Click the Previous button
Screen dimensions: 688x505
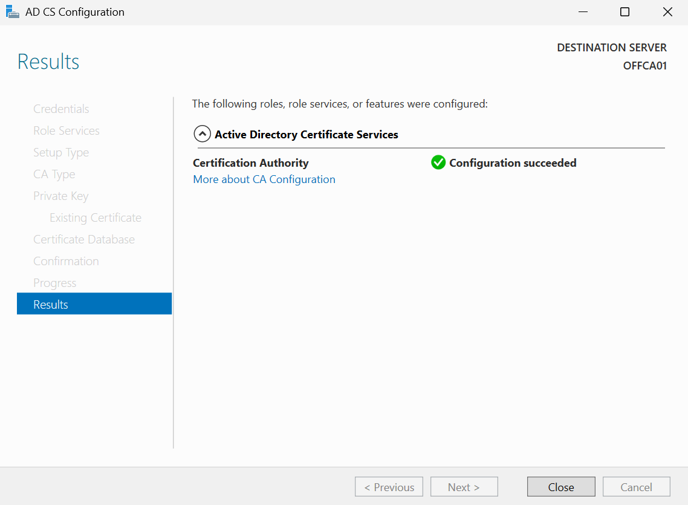[x=389, y=487]
